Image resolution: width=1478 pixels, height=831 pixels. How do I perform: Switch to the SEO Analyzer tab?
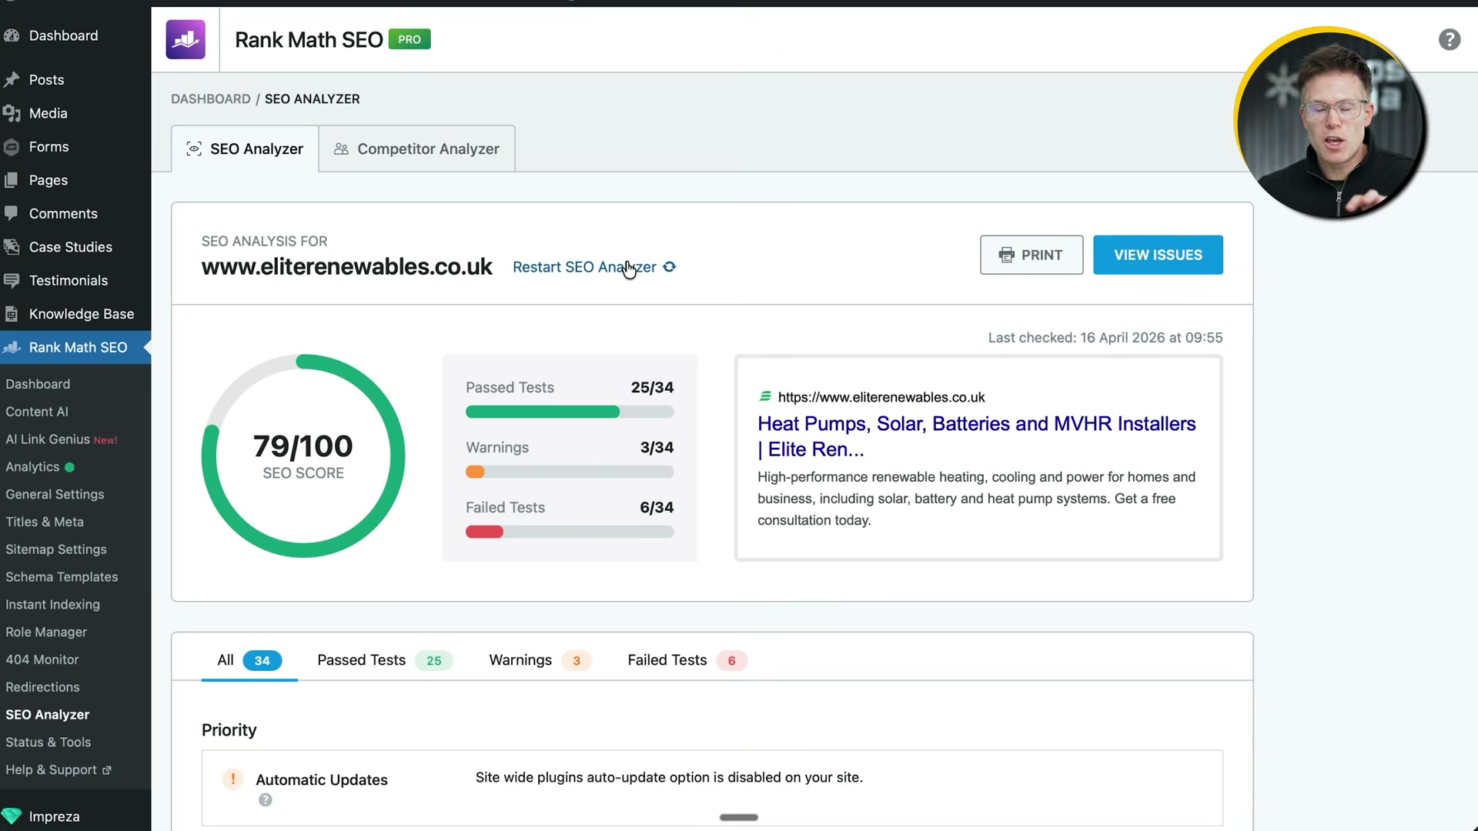[x=245, y=149]
